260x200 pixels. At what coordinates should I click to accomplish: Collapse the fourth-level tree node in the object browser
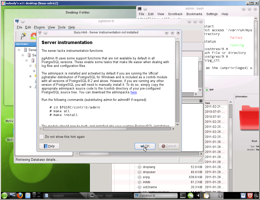tap(30, 66)
